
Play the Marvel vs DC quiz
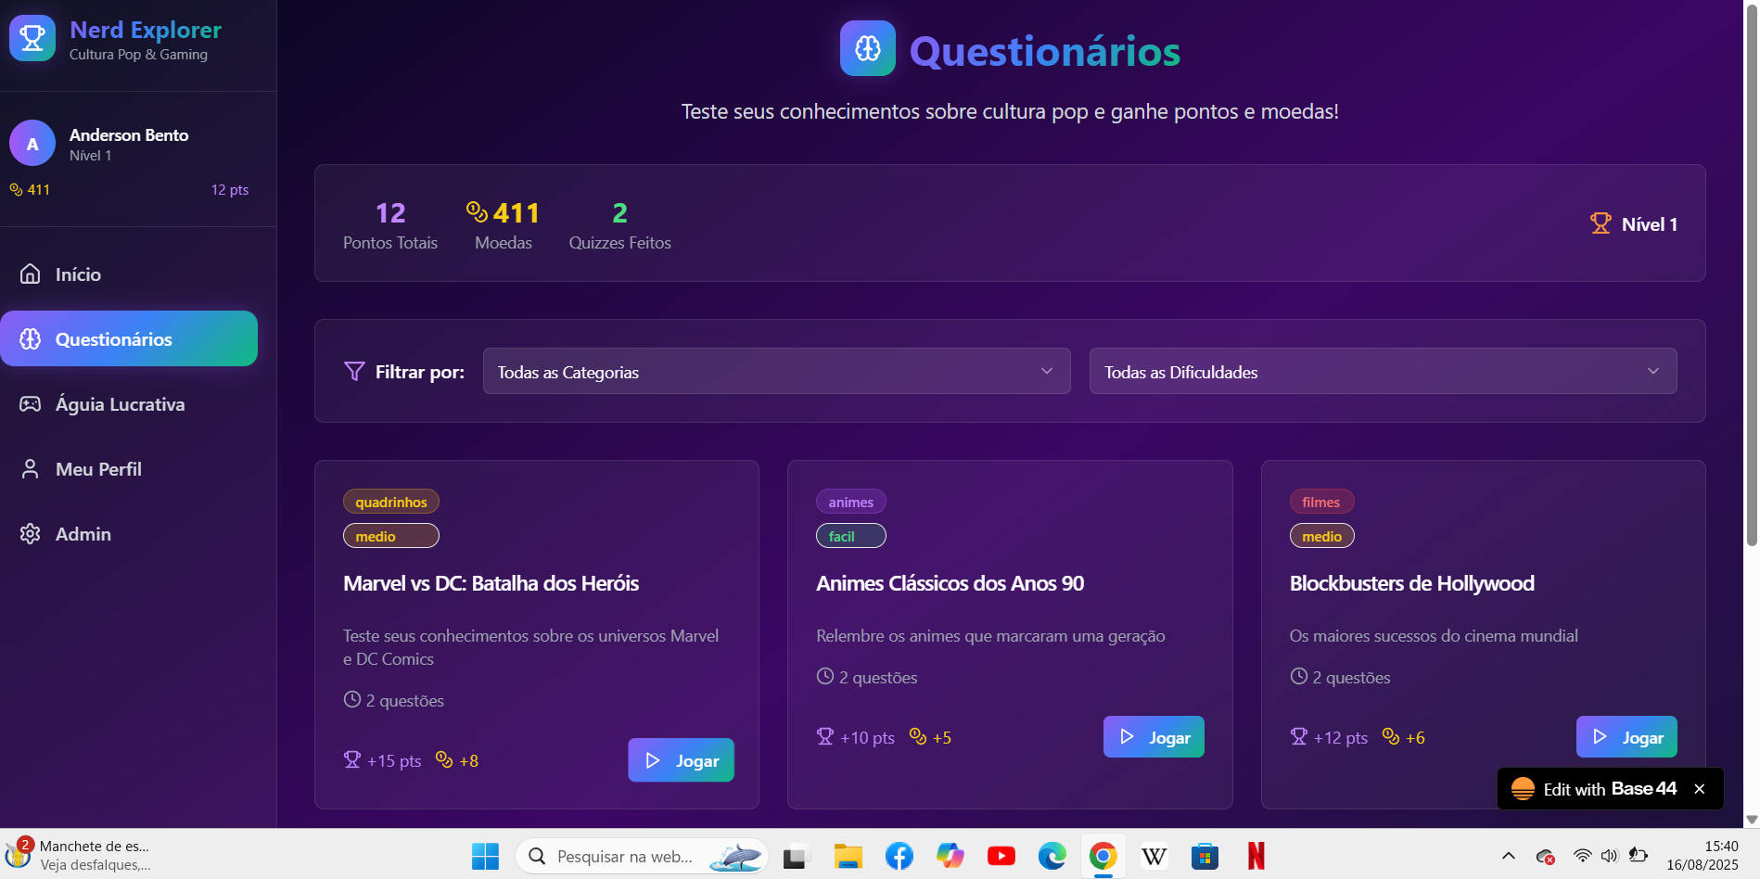point(681,760)
